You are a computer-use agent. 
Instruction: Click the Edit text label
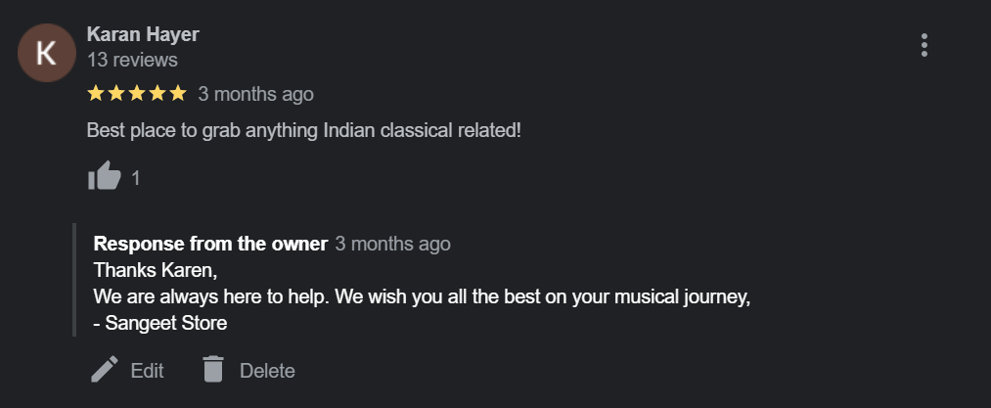point(148,371)
